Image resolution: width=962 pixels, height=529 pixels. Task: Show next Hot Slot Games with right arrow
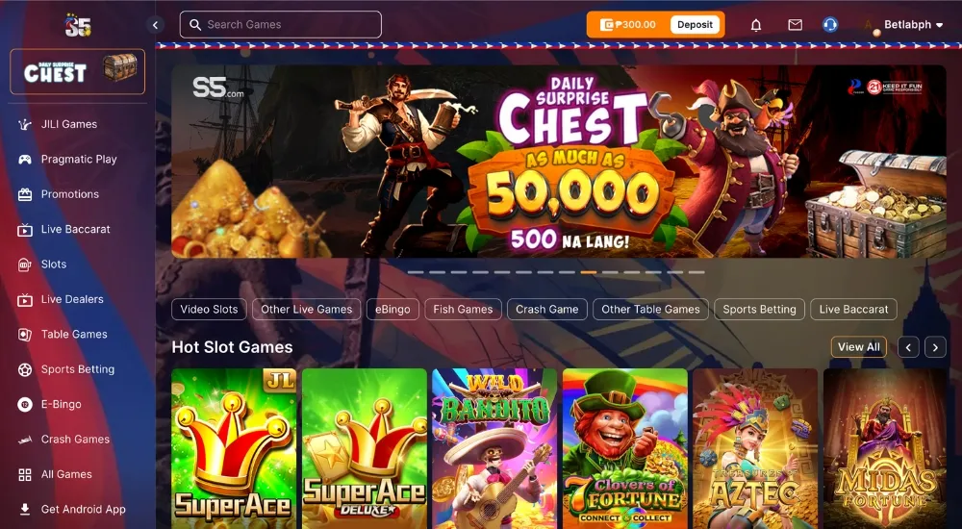(935, 347)
